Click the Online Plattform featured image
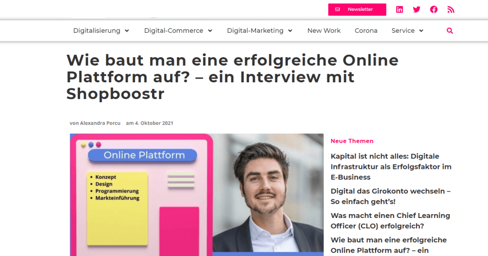488x256 pixels. pos(197,195)
